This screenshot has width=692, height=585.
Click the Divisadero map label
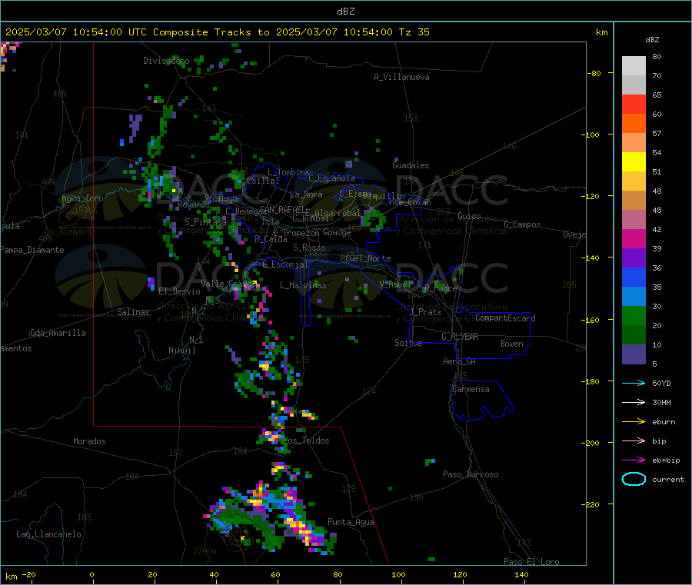click(166, 61)
